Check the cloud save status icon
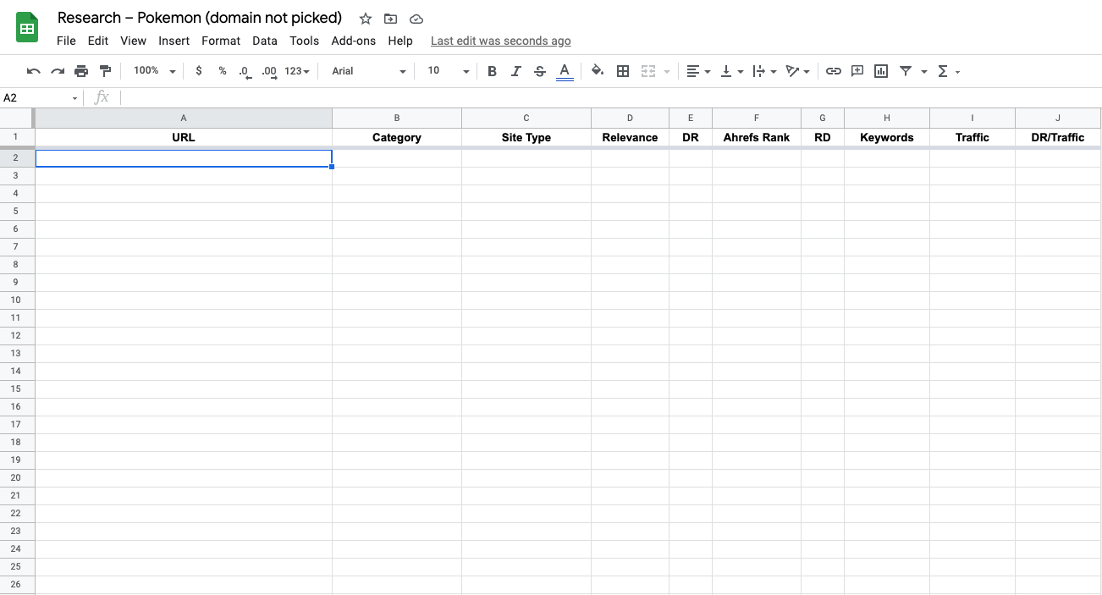Image resolution: width=1102 pixels, height=595 pixels. (x=416, y=19)
